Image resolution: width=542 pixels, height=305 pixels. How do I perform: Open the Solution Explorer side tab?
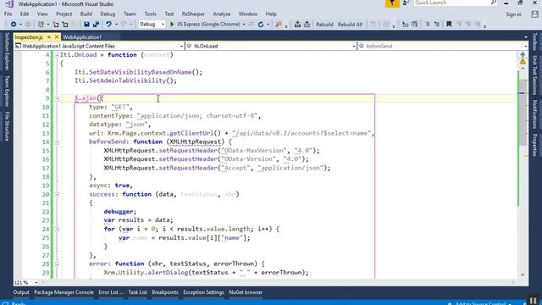click(7, 52)
